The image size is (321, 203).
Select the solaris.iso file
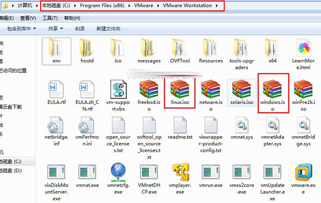pyautogui.click(x=242, y=93)
